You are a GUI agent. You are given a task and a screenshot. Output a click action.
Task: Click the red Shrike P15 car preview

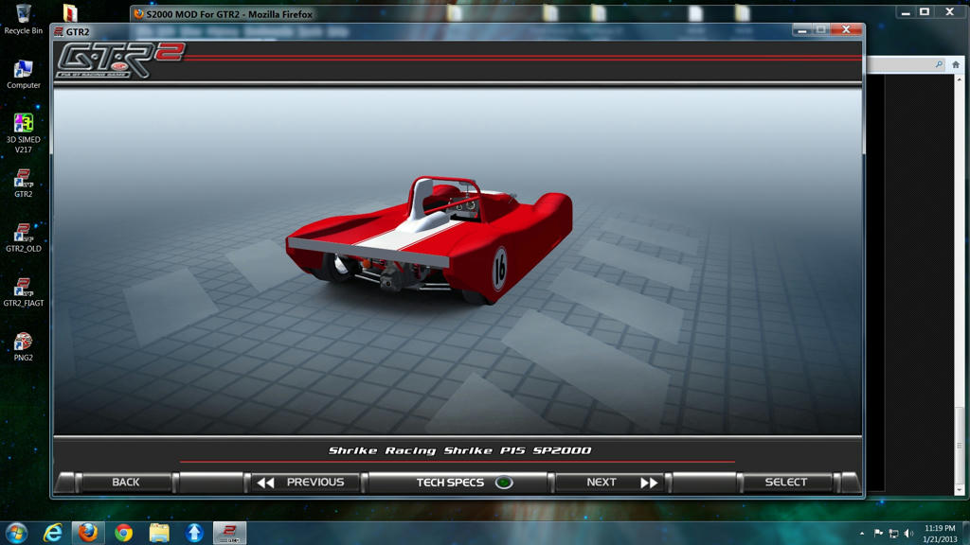coord(429,241)
